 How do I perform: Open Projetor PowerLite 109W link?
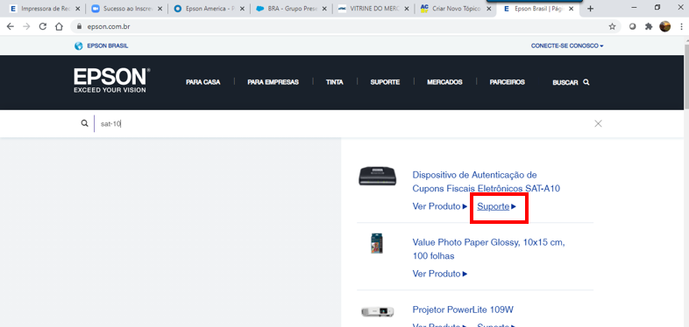[x=463, y=310]
